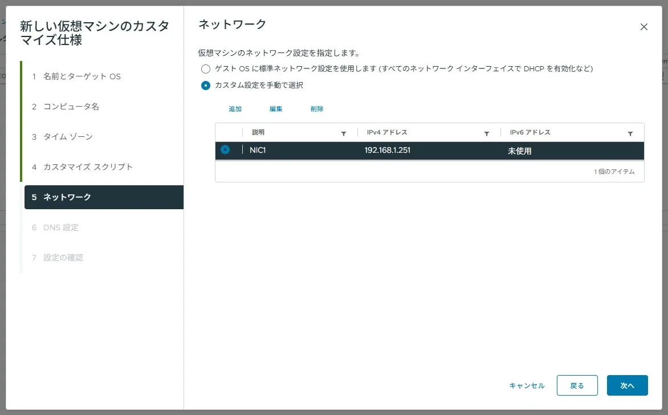Viewport: 668px width, 415px height.
Task: Click the NIC1 description cell
Action: [258, 150]
